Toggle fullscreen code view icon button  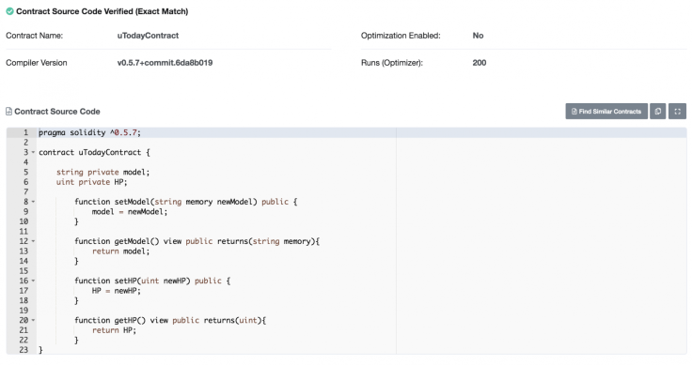coord(678,112)
